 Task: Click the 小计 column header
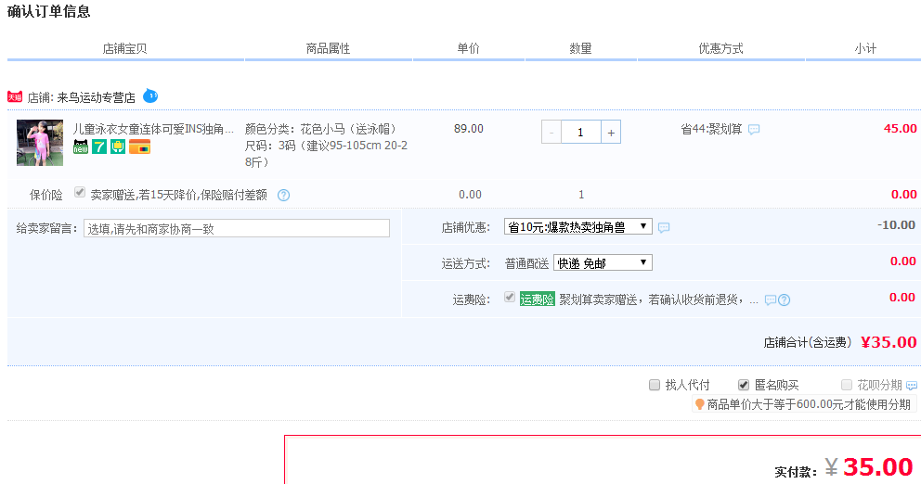(x=865, y=49)
